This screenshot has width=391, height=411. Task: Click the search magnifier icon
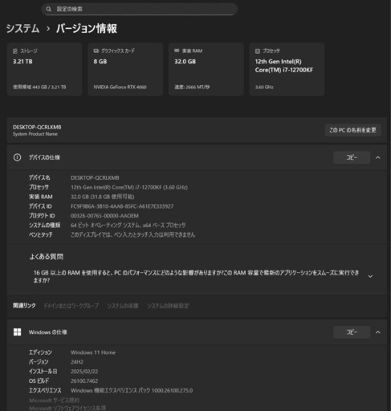click(48, 9)
